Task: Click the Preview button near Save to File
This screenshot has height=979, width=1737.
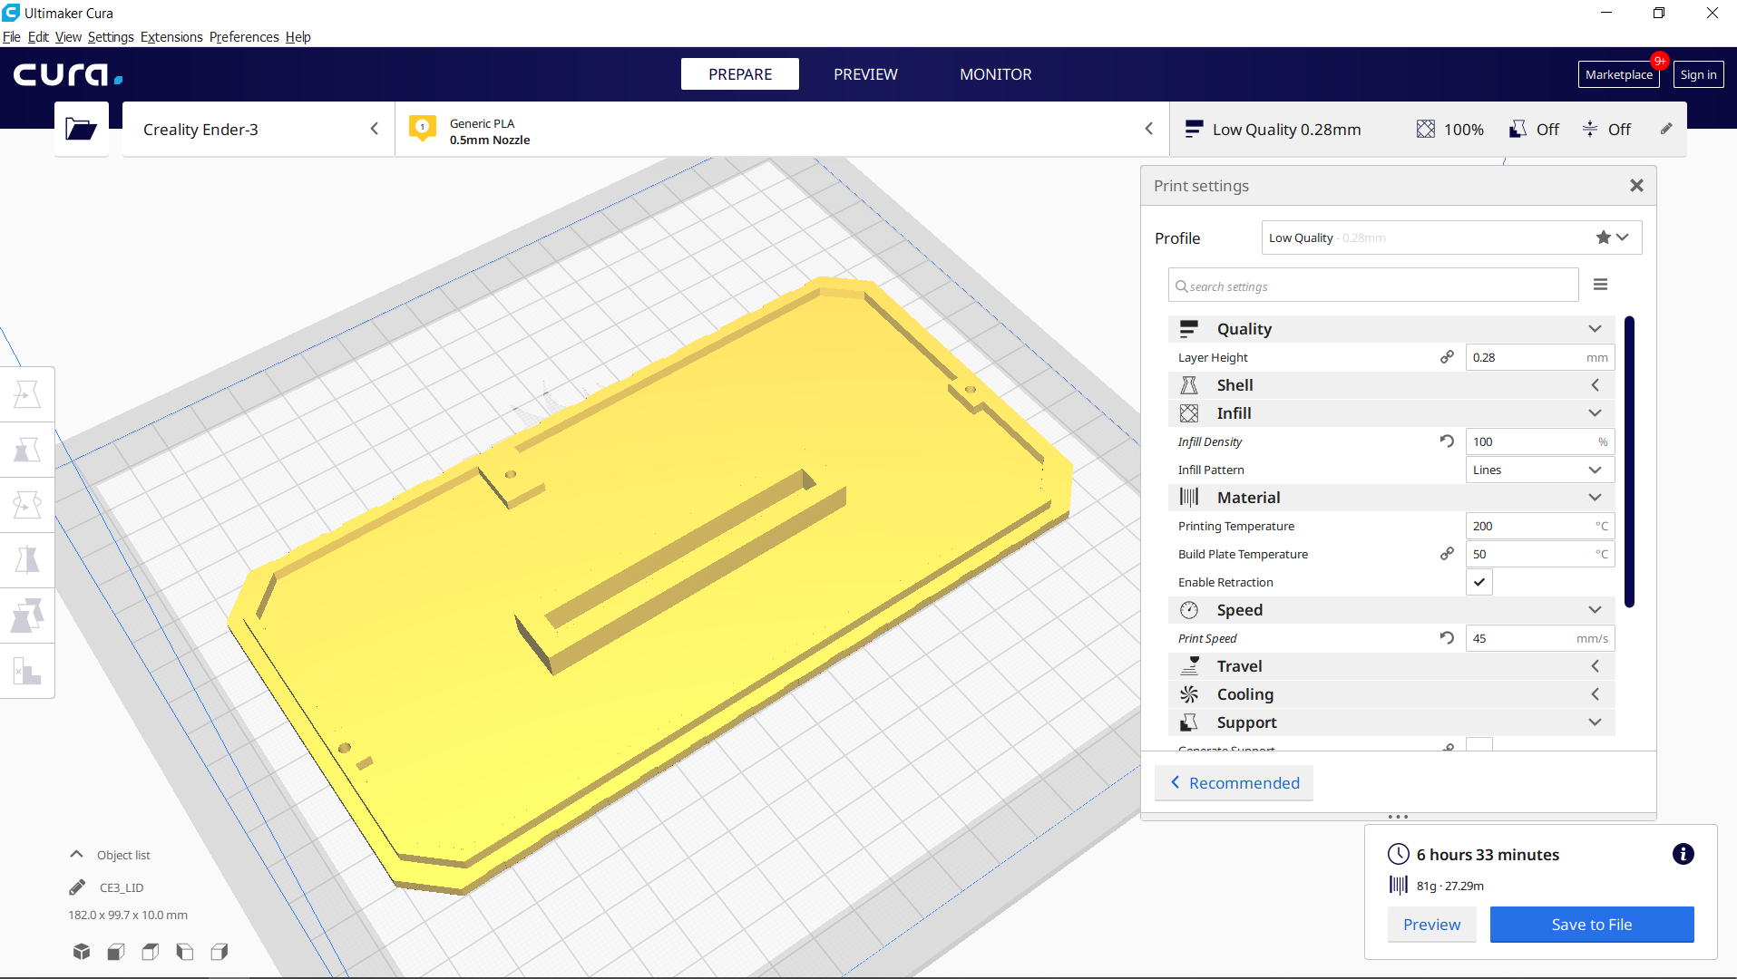Action: (1431, 925)
